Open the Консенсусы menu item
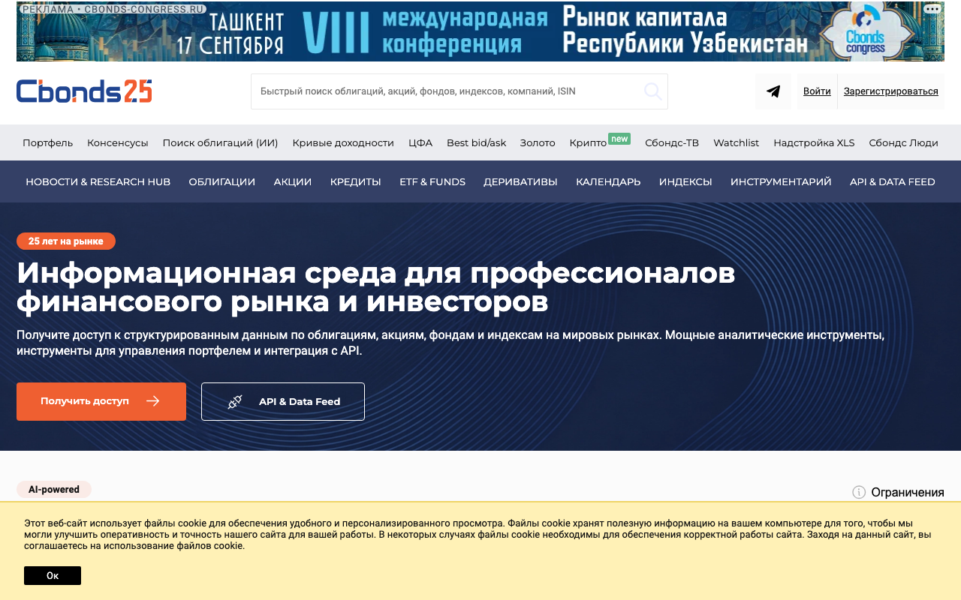The height and width of the screenshot is (600, 961). [x=117, y=142]
